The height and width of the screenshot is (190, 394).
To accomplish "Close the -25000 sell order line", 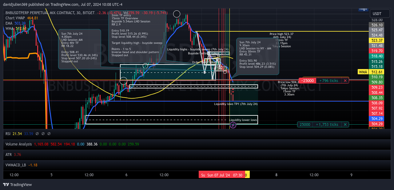I will click(345, 80).
